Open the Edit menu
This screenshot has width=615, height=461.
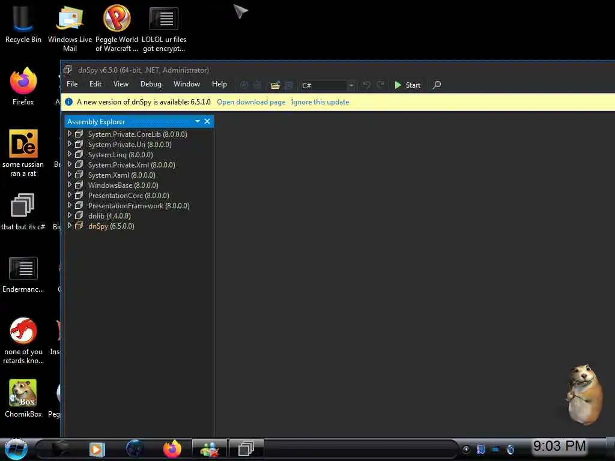[x=95, y=84]
